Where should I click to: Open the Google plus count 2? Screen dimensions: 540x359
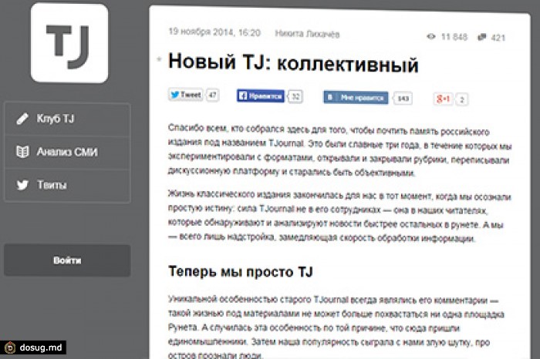click(462, 99)
